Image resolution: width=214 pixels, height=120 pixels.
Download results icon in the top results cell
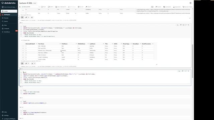point(32,17)
